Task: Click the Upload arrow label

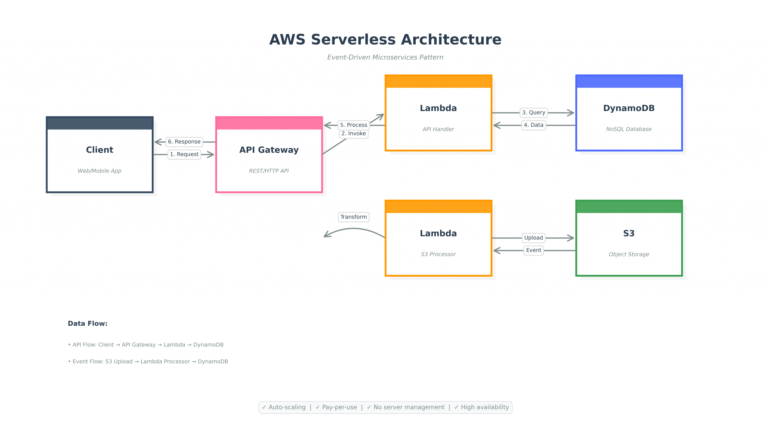Action: (x=533, y=238)
